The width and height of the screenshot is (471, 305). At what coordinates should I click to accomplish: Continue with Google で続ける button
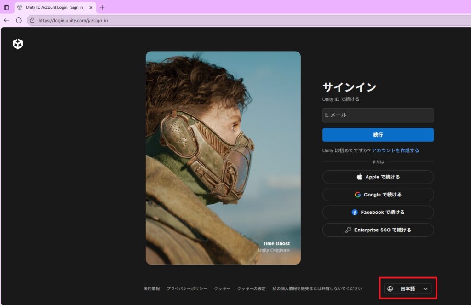coord(378,195)
